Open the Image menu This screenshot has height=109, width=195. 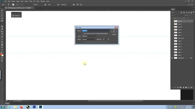click(13, 1)
